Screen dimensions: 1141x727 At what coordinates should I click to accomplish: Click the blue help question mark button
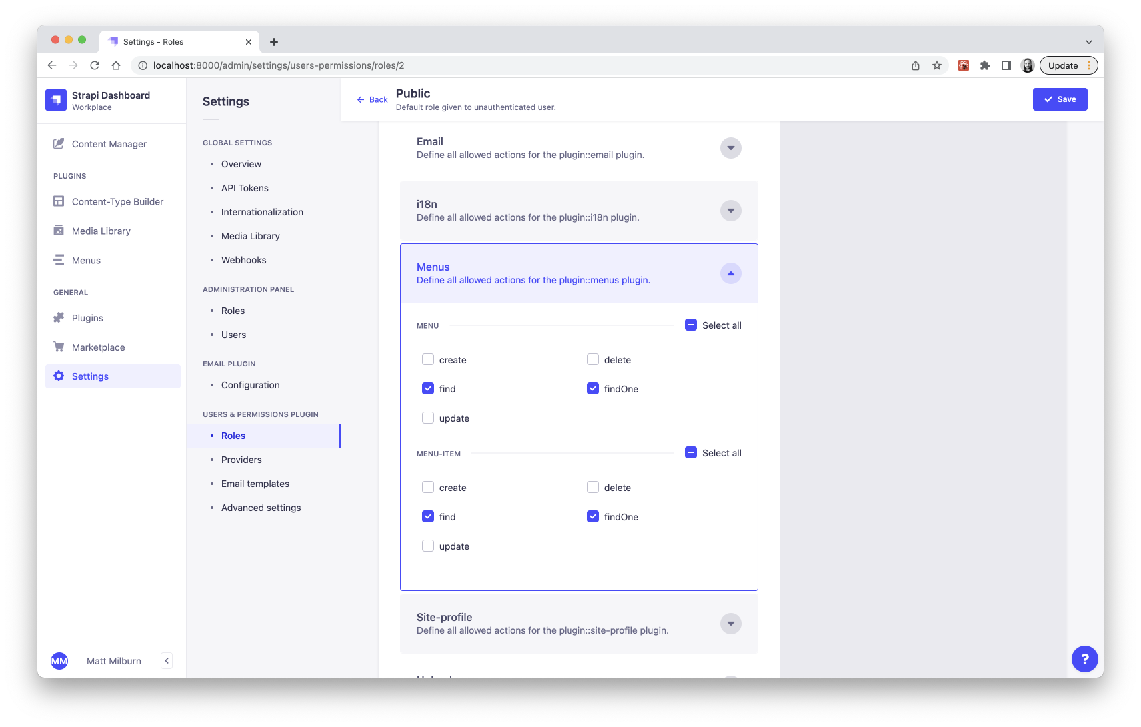click(x=1084, y=659)
